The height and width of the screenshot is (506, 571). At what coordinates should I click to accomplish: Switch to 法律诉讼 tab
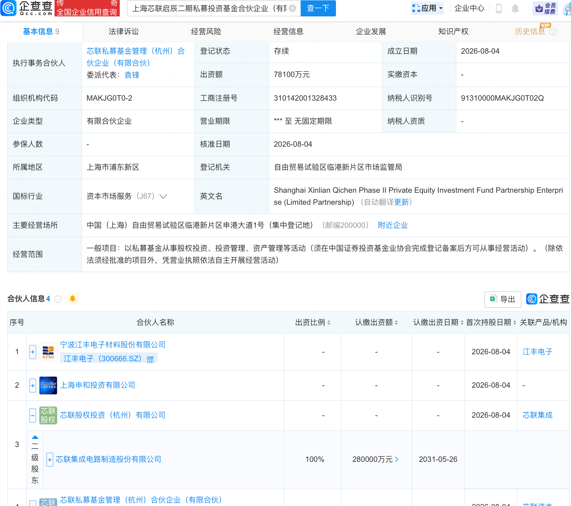(124, 32)
